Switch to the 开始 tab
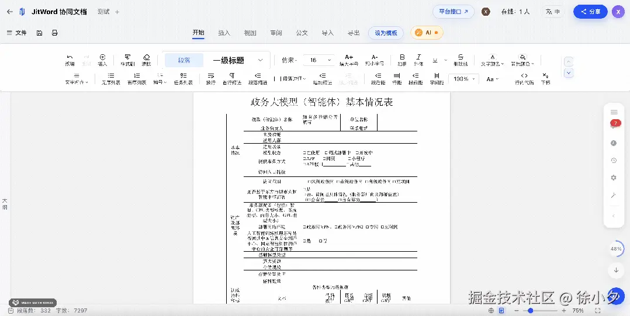Image resolution: width=630 pixels, height=316 pixels. point(199,33)
